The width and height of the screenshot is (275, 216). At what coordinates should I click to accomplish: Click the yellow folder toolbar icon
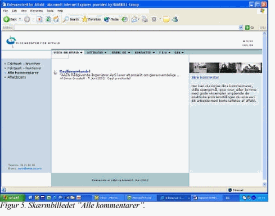pos(166,19)
